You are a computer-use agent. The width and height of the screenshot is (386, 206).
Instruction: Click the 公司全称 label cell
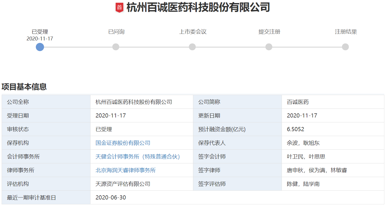click(46, 102)
